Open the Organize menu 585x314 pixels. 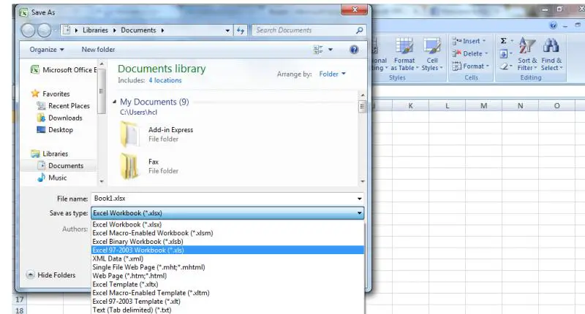[x=47, y=50]
